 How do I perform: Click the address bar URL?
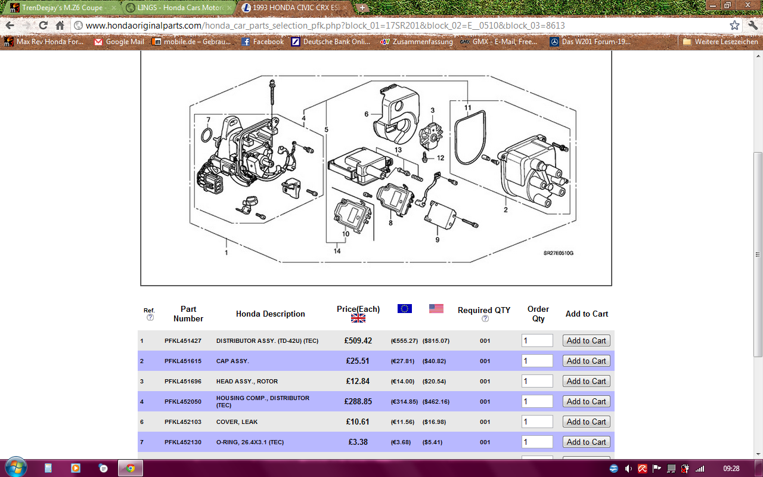(325, 26)
